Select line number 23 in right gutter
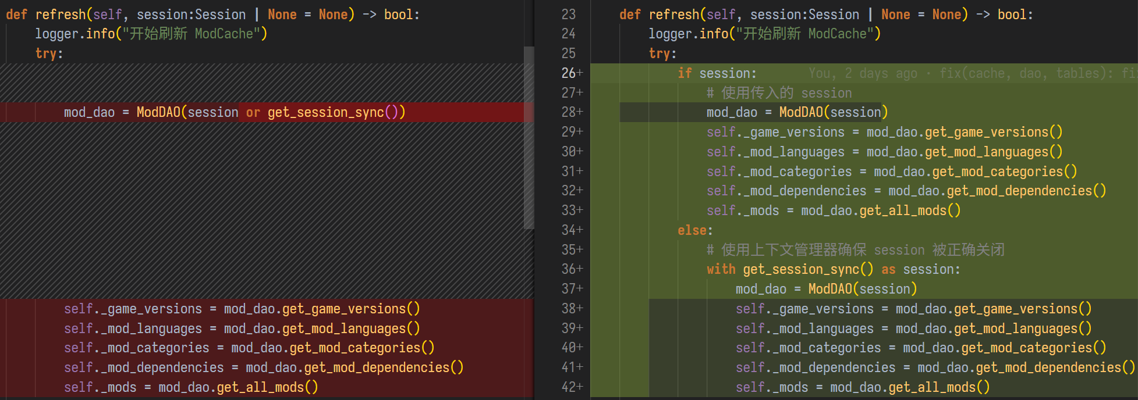This screenshot has height=400, width=1138. click(x=568, y=15)
